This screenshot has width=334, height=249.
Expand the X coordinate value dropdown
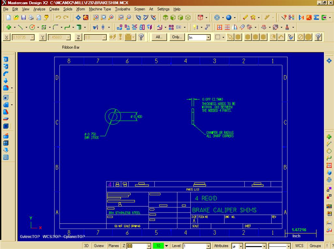coord(32,37)
